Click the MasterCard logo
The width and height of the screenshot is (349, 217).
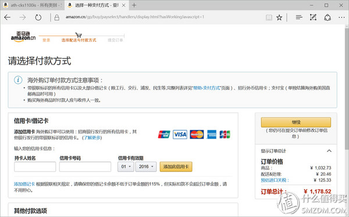coord(197,134)
